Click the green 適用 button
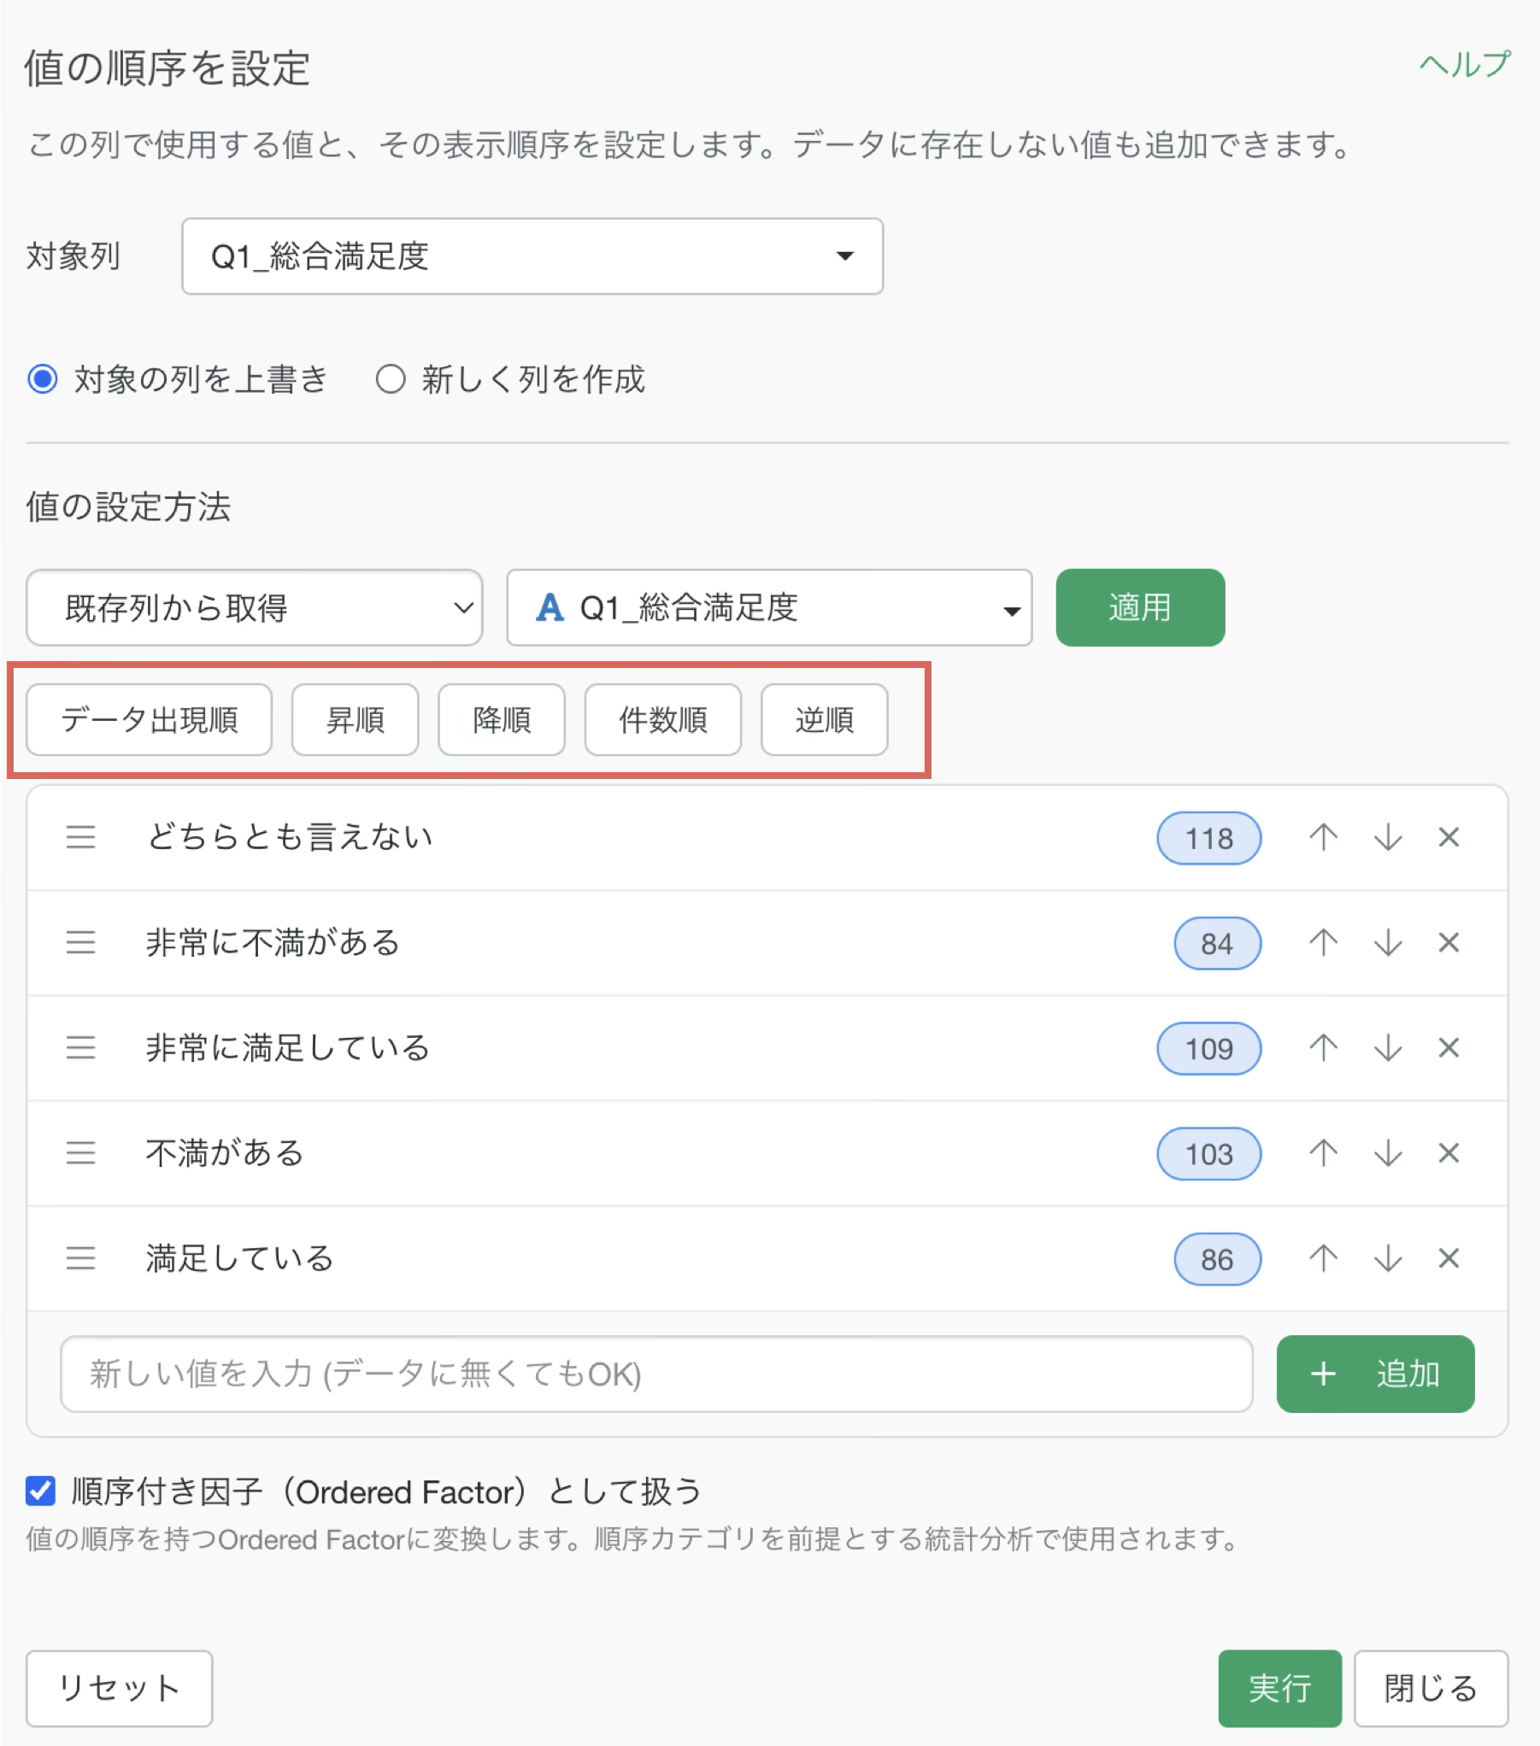The height and width of the screenshot is (1746, 1540). [x=1140, y=607]
